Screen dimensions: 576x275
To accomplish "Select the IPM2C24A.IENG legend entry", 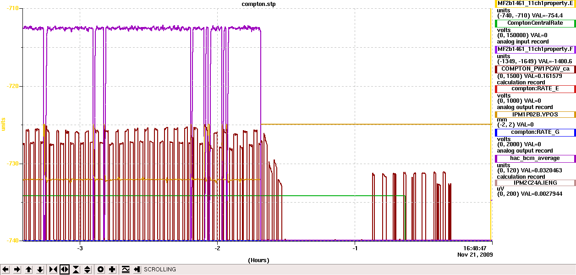I will [x=535, y=182].
